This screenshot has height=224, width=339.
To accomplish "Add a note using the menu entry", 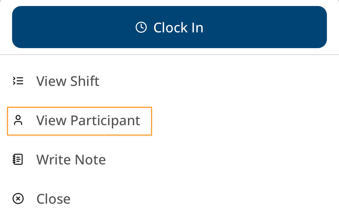I will [71, 160].
